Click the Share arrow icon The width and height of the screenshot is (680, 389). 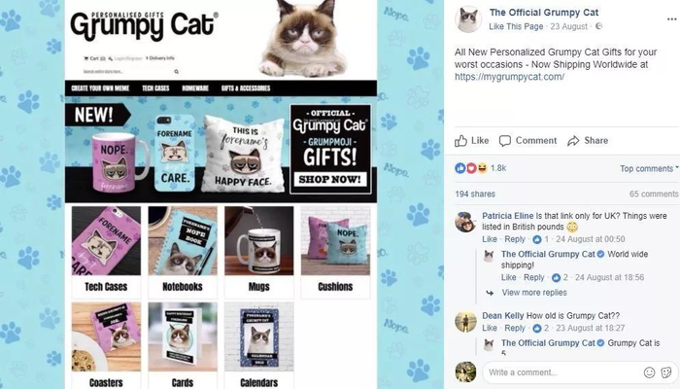[x=573, y=141]
